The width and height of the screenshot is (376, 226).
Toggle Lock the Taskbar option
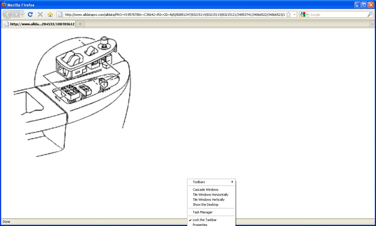tap(211, 220)
